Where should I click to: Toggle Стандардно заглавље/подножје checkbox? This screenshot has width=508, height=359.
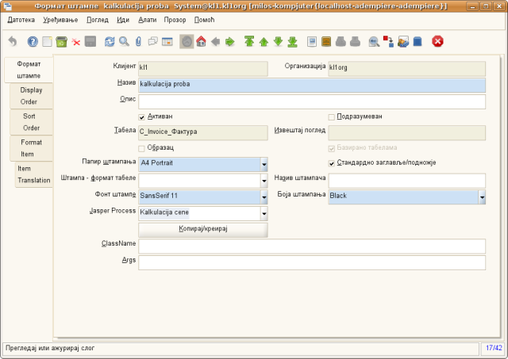click(x=332, y=163)
